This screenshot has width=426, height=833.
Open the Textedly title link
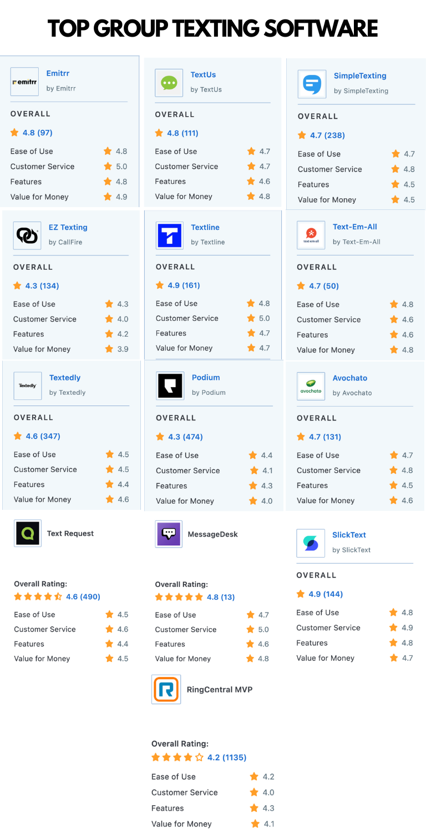click(x=65, y=378)
